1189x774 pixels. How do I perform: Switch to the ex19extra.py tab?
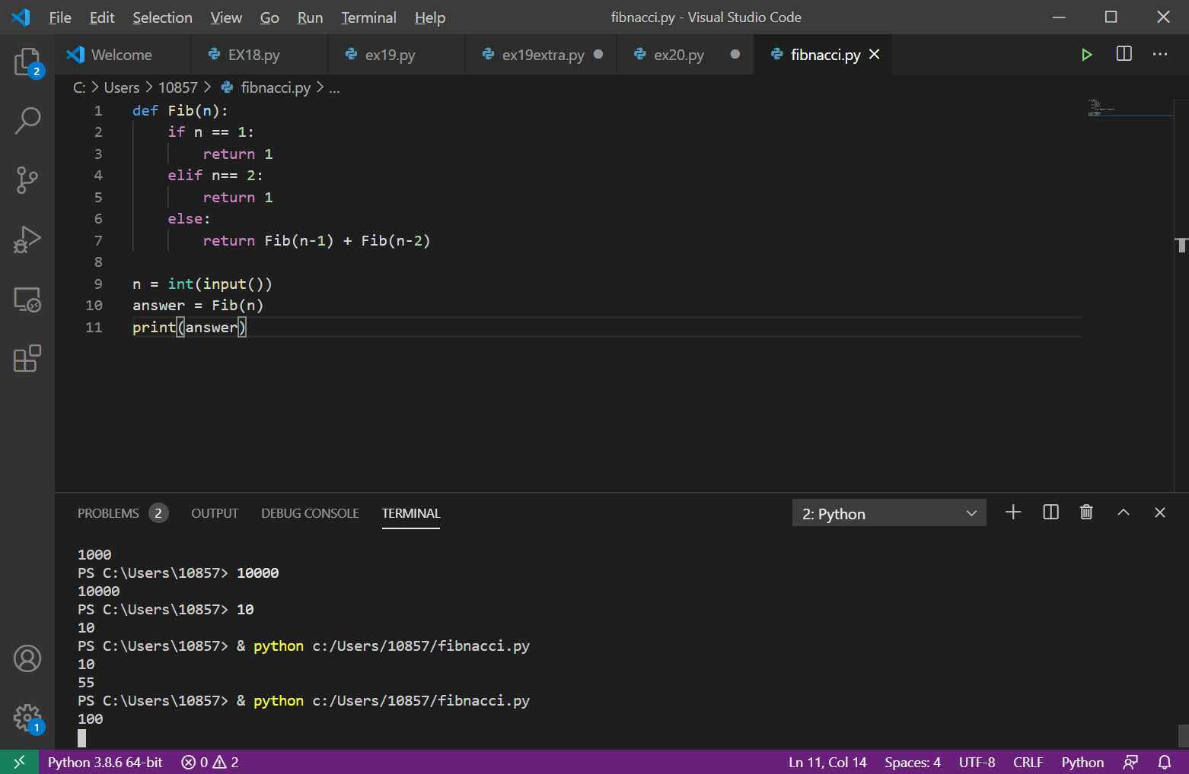pos(543,55)
